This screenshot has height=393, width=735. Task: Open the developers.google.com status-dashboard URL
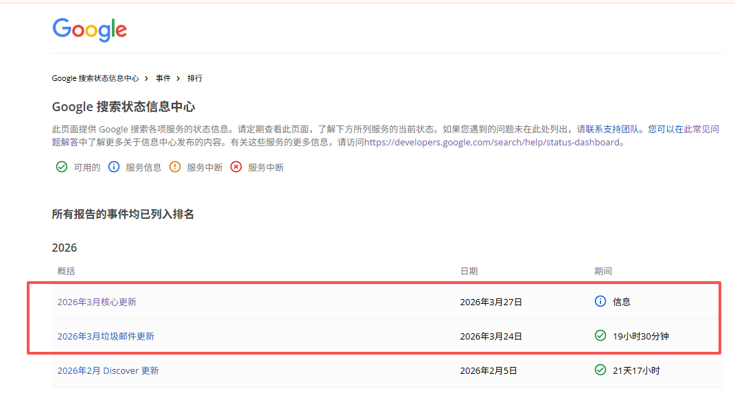(x=492, y=142)
